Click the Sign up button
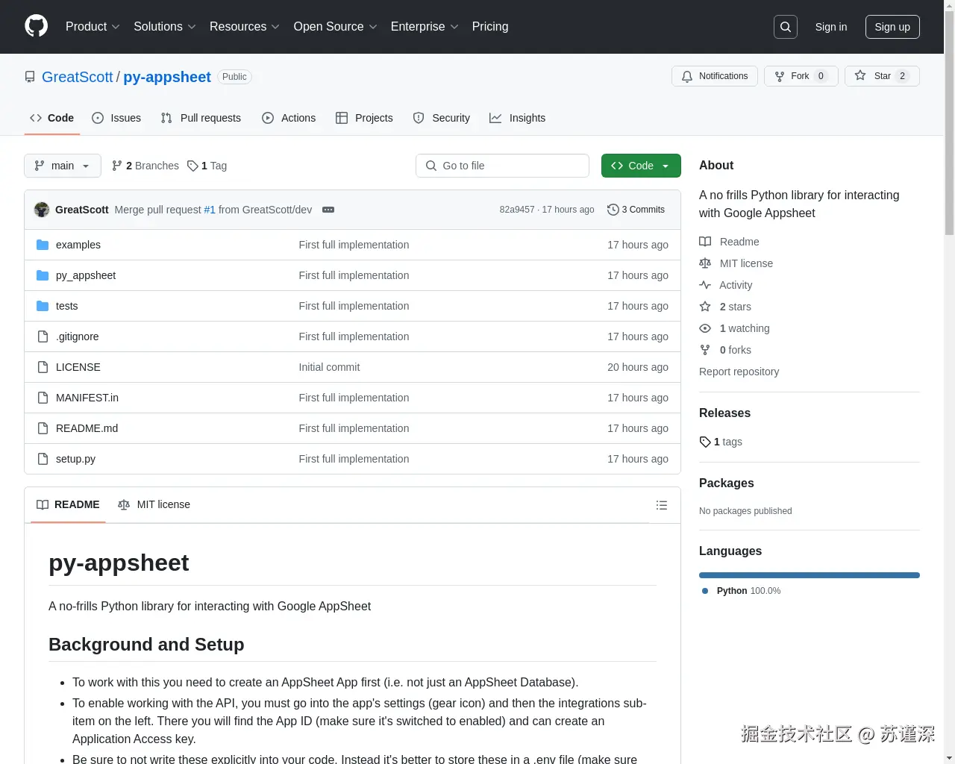 coord(892,27)
